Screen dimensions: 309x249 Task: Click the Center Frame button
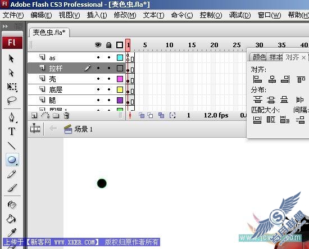click(x=130, y=115)
